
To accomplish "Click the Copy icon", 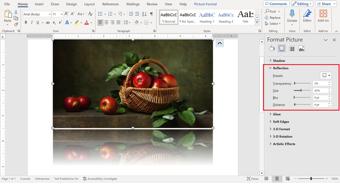I will click(x=16, y=18).
